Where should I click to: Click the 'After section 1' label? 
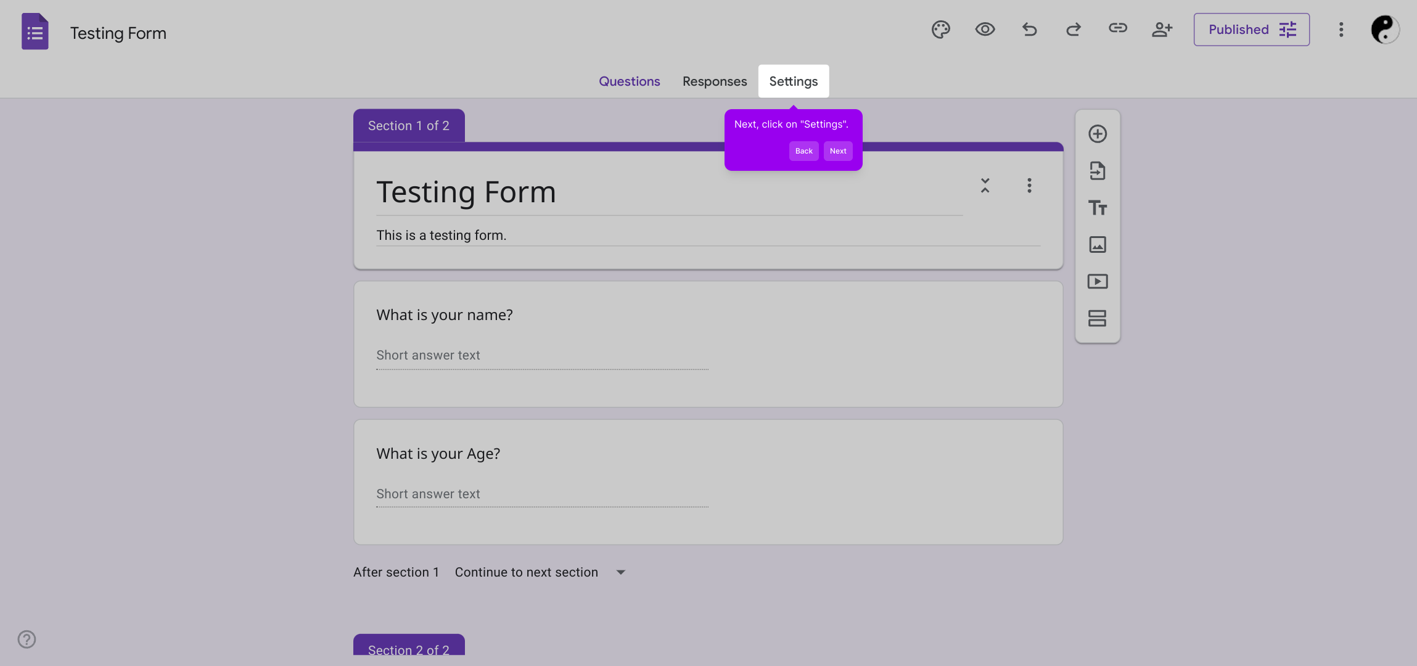(x=396, y=572)
